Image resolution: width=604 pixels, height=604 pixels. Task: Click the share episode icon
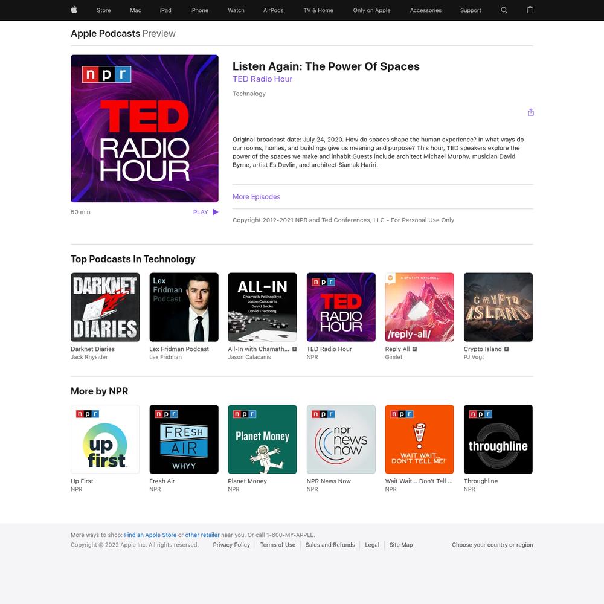(x=531, y=112)
